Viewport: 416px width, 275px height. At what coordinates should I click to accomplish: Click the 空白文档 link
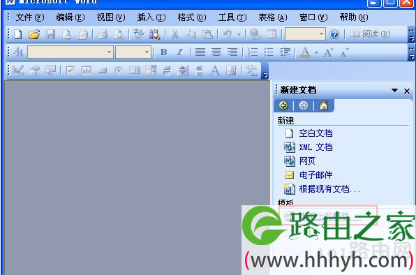(x=315, y=133)
